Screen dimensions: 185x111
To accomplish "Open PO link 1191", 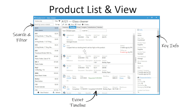I will click(x=68, y=89).
